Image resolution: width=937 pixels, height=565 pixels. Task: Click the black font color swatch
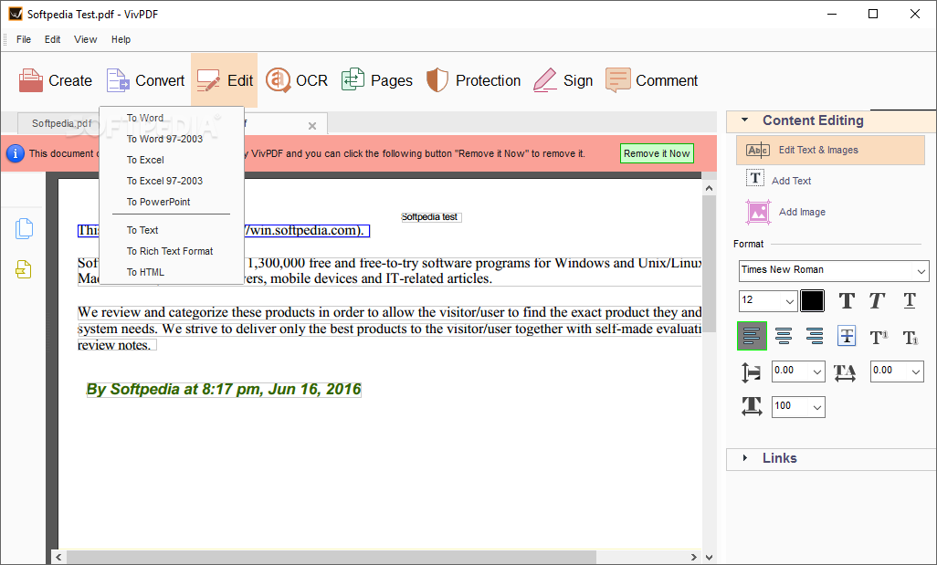[x=812, y=301]
